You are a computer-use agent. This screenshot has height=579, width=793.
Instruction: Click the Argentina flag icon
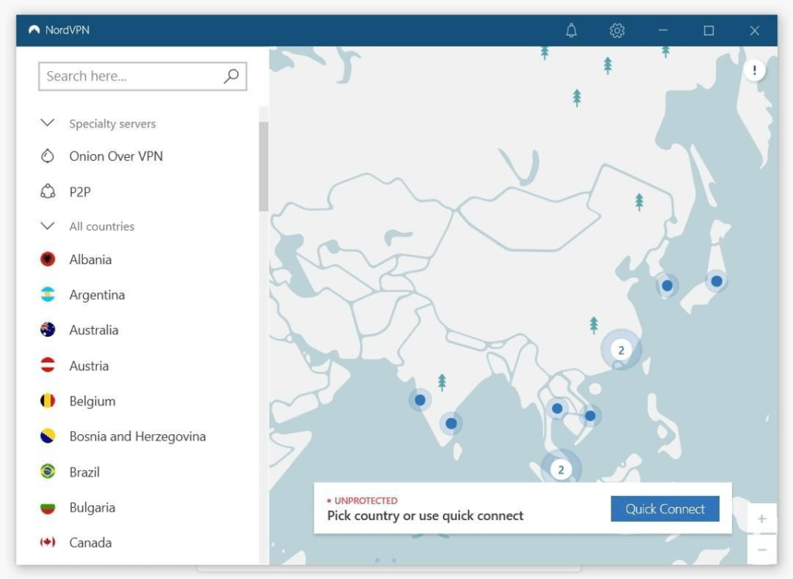(x=47, y=294)
